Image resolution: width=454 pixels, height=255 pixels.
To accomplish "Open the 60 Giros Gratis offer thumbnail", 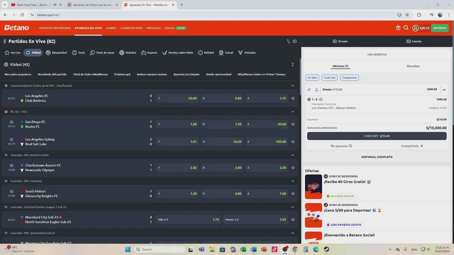I will click(314, 187).
